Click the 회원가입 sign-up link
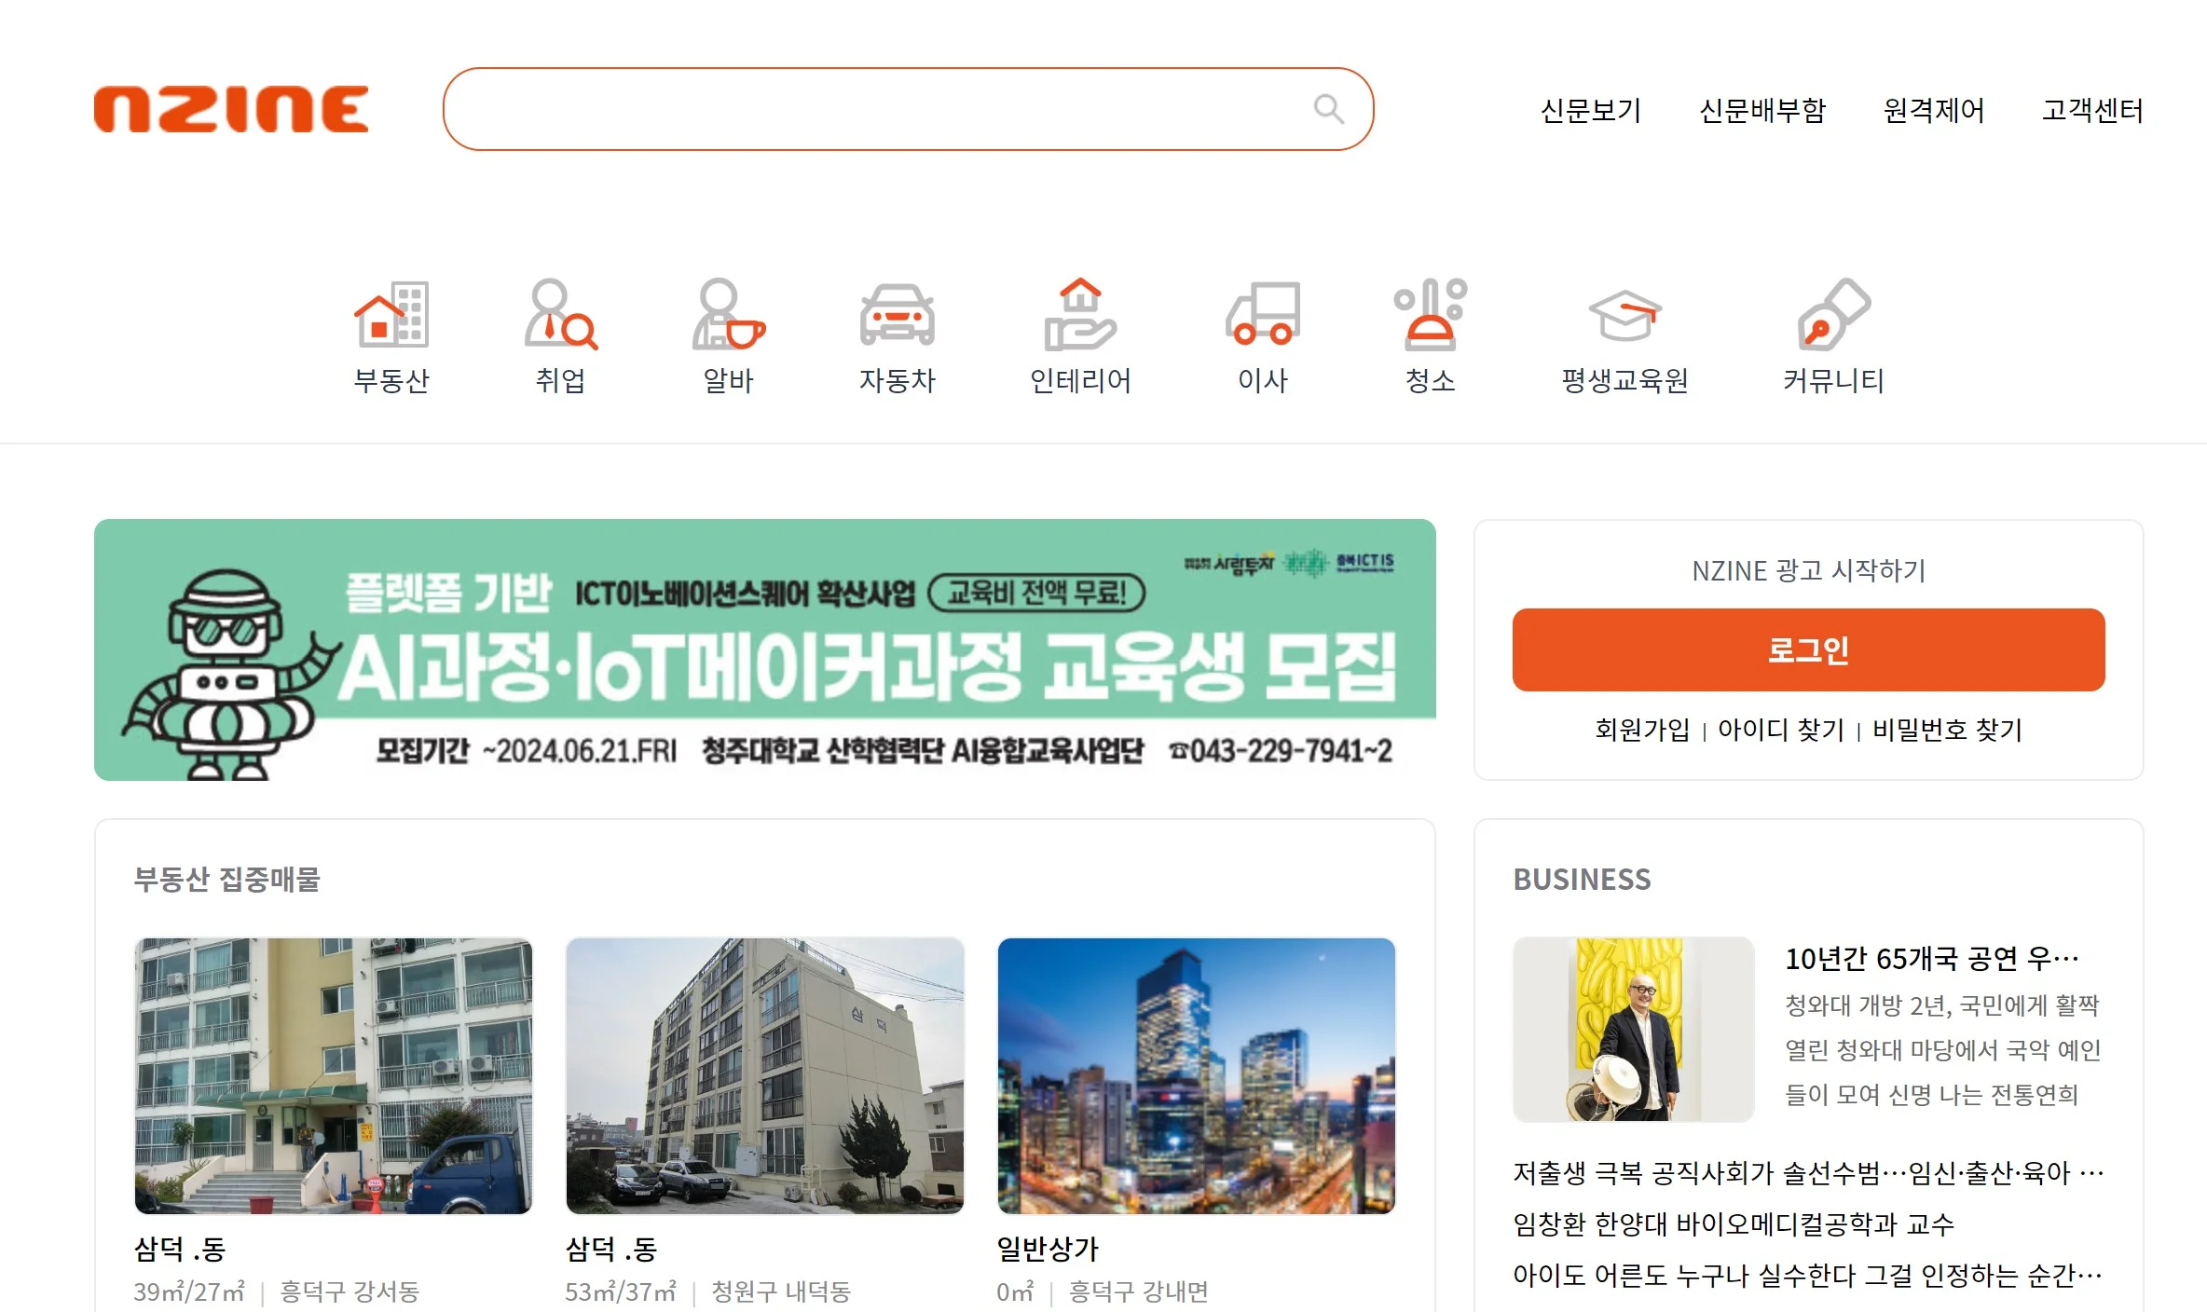2207x1312 pixels. pyautogui.click(x=1641, y=730)
